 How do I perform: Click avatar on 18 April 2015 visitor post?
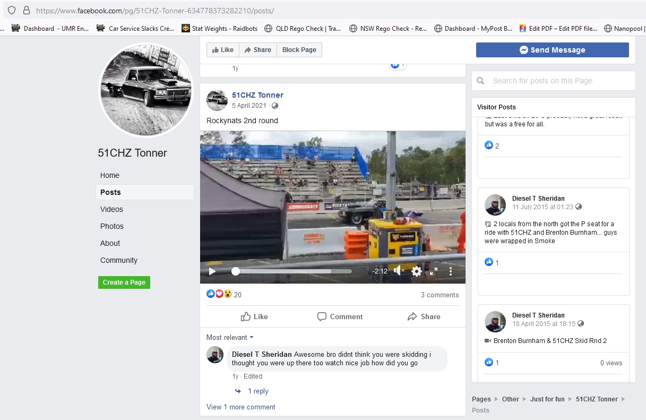(495, 321)
